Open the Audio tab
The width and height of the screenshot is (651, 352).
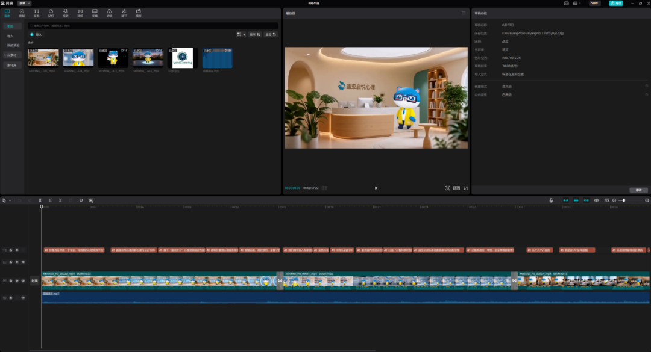(22, 13)
